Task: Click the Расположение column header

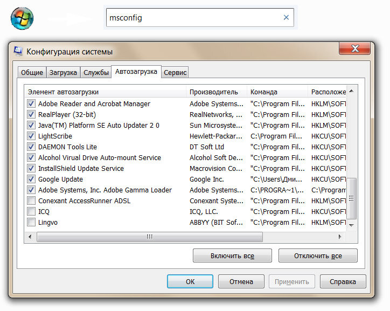Action: 328,92
